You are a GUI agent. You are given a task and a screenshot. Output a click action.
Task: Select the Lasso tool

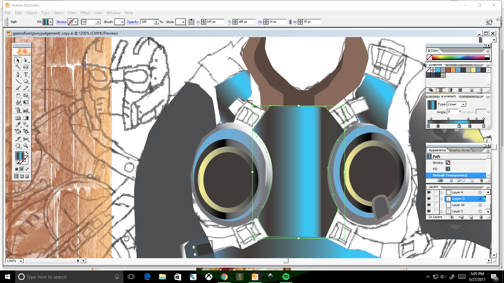(26, 67)
